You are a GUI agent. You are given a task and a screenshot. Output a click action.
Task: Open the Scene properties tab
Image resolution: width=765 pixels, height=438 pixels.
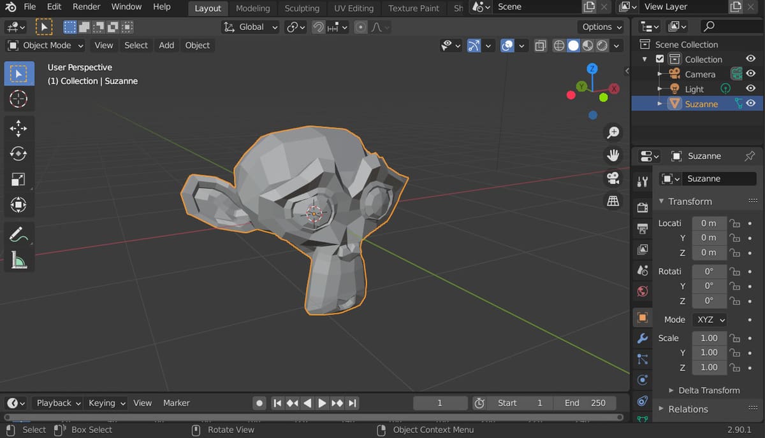pyautogui.click(x=643, y=271)
